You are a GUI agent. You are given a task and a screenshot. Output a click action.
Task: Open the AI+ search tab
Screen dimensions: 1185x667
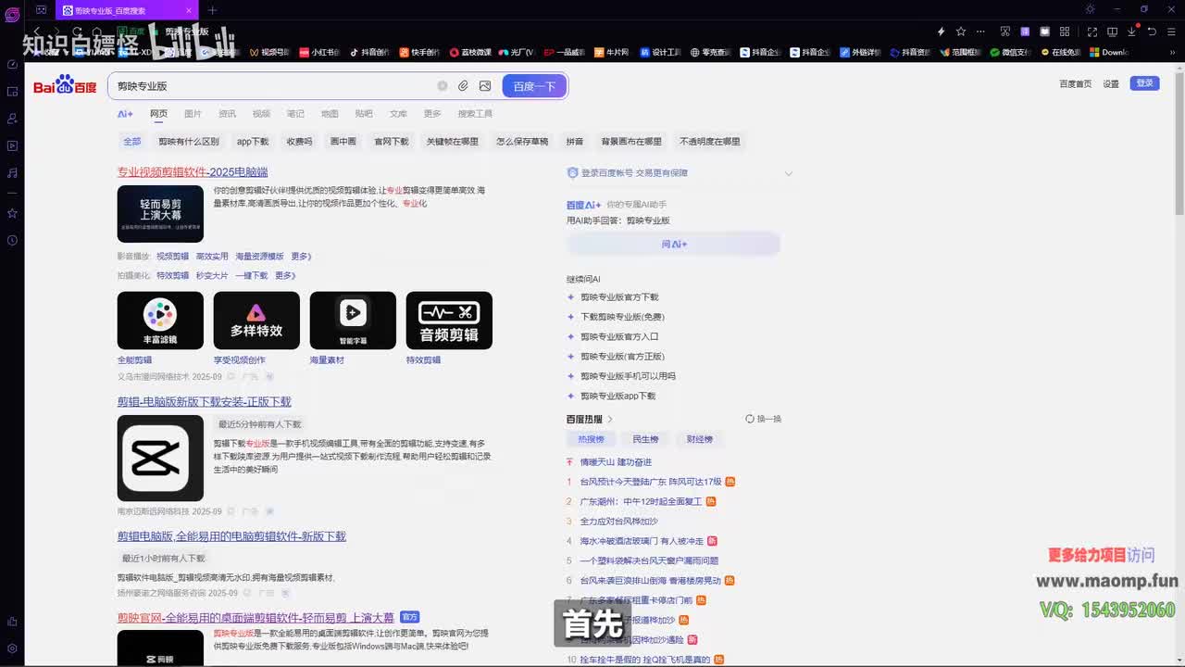pos(125,114)
